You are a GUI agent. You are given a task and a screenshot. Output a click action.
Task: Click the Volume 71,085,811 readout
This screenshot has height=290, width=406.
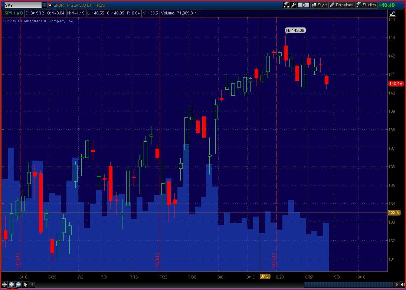pyautogui.click(x=179, y=13)
